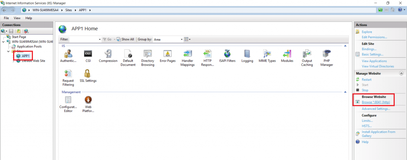Open the Default Document feature
Viewport: 407px width, 160px height.
coord(128,58)
